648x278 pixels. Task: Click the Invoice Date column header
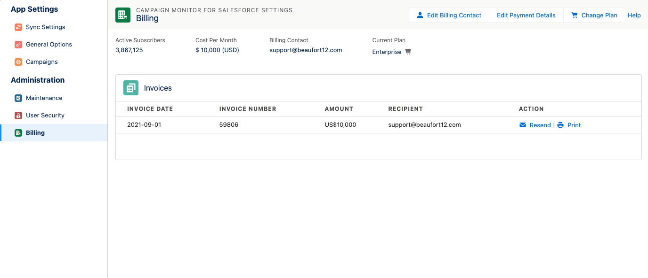[150, 109]
